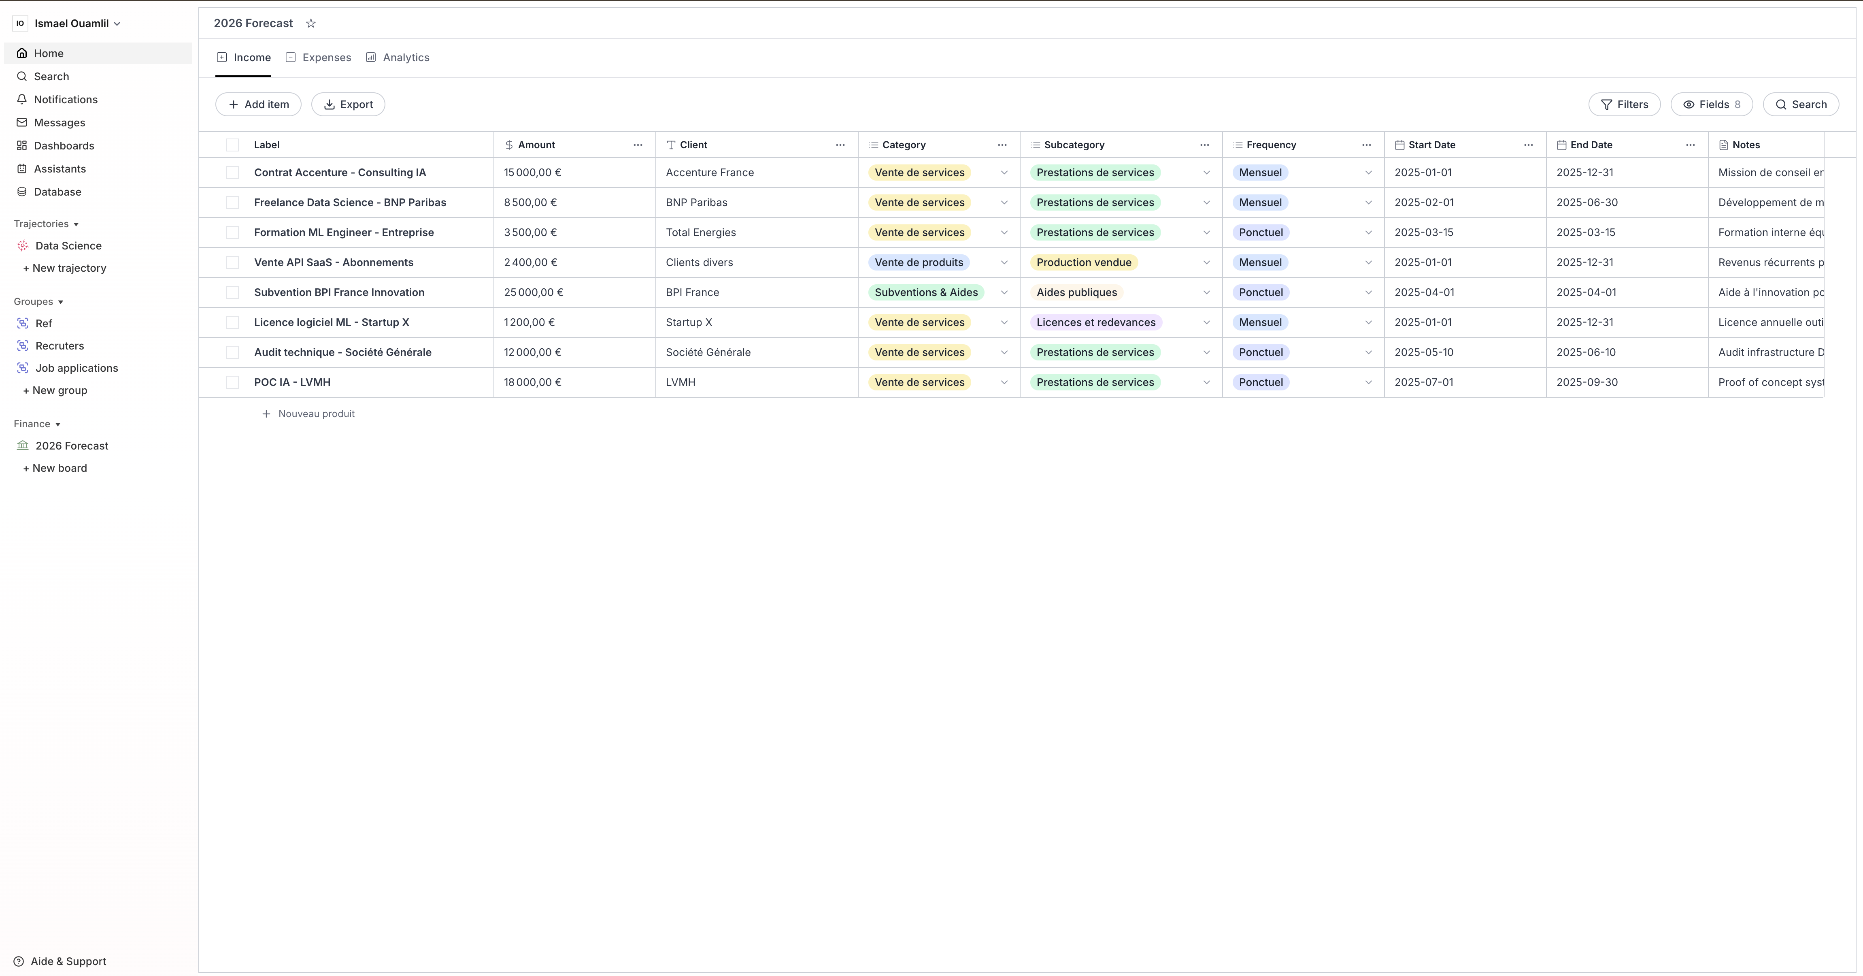Screen dimensions: 1863x976
Task: Open the Assistants panel
Action: pyautogui.click(x=61, y=168)
